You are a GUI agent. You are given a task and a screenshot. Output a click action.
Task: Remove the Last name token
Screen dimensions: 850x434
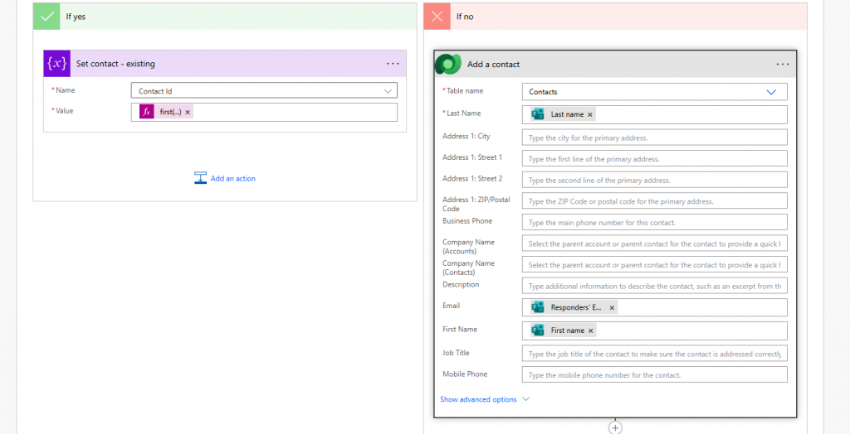coord(590,114)
